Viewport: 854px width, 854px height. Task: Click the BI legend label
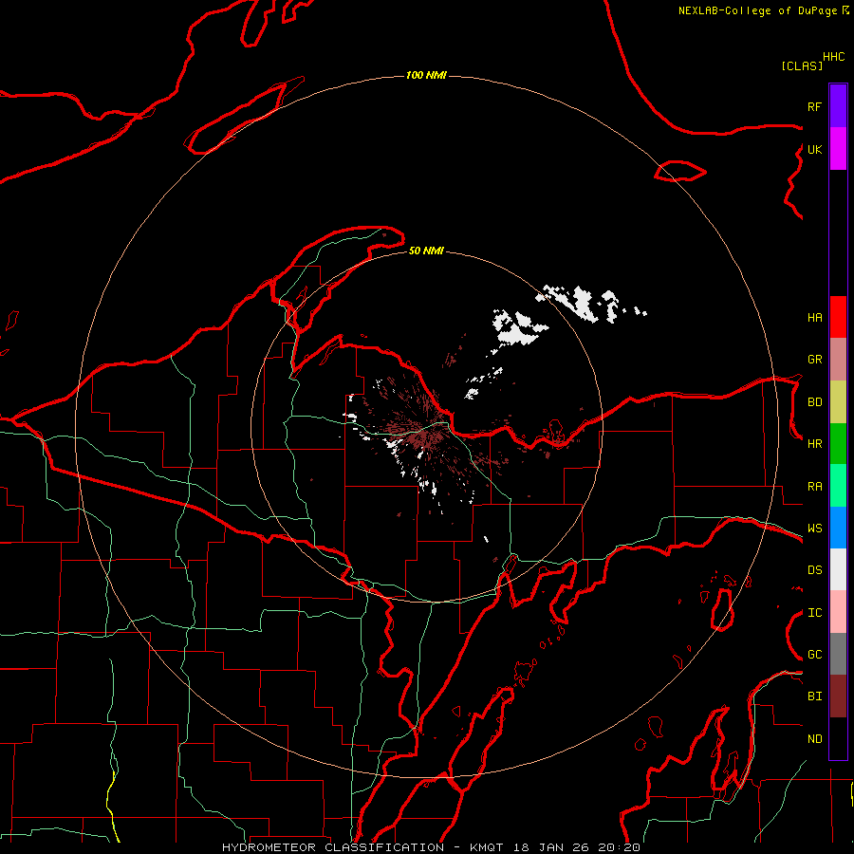coord(814,696)
